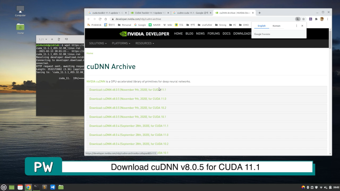Open the browser home page icon
340x191 pixels.
(106, 19)
